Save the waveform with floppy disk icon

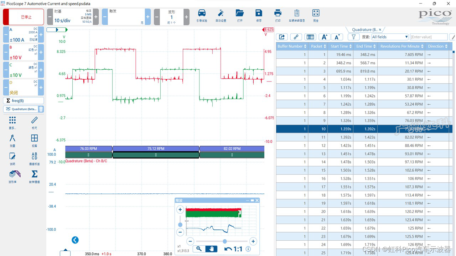(259, 13)
